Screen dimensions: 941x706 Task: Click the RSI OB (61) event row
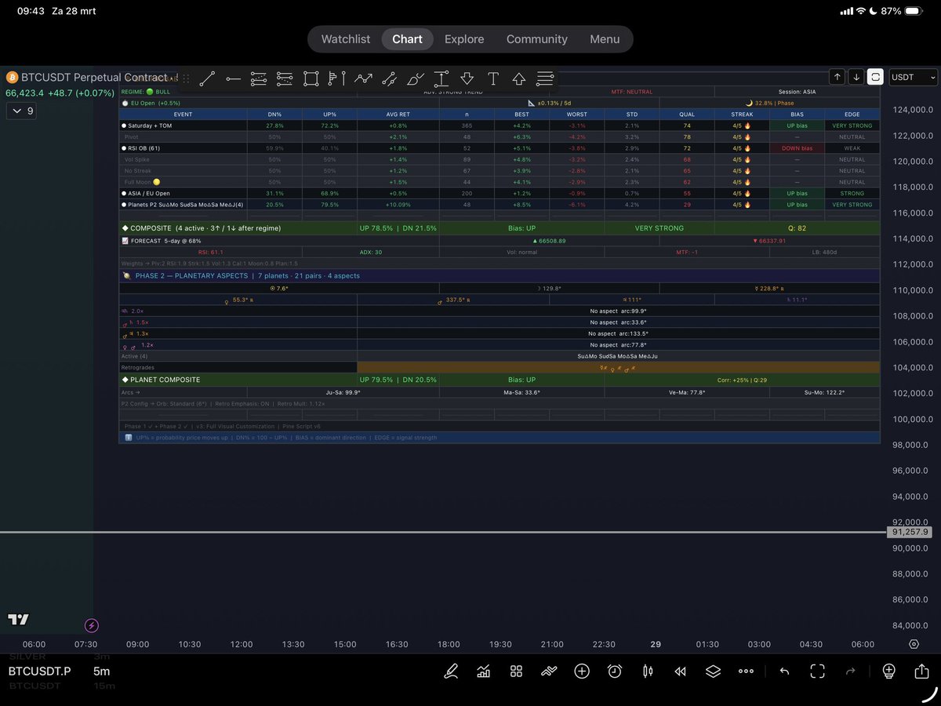point(500,148)
